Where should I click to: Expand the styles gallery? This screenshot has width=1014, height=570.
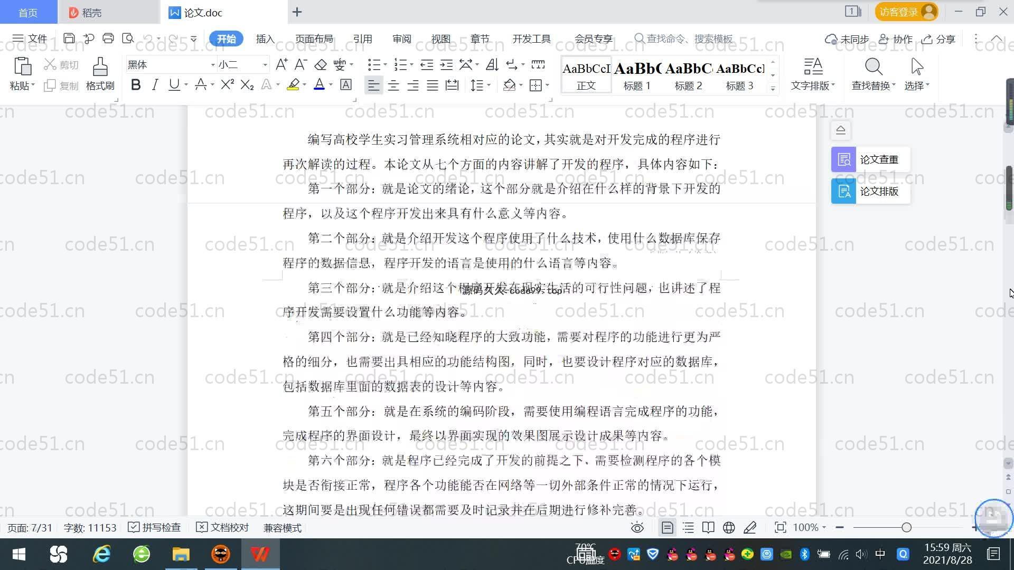(x=773, y=88)
